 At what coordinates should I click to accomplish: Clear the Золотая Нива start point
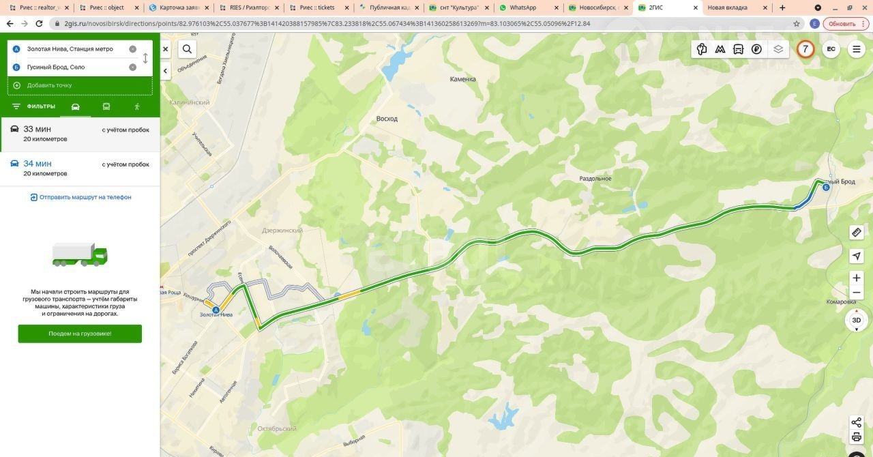tap(132, 49)
